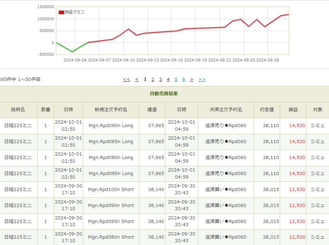Jump to last page with >> link

point(202,80)
